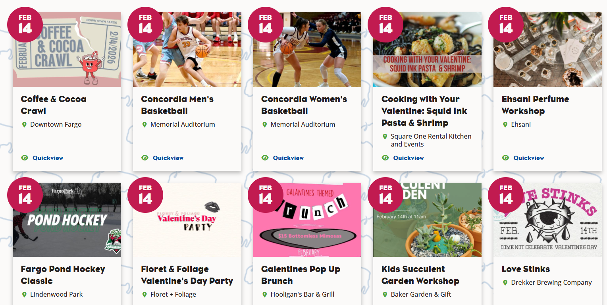Screen dimensions: 607x305
Task: Open Quickview for Concordia Women's Basketball
Action: coord(288,158)
